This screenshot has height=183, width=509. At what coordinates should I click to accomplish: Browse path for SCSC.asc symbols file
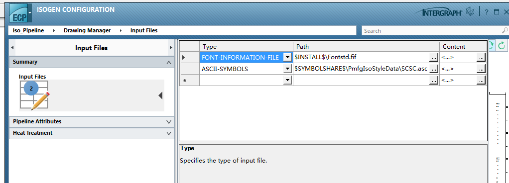pyautogui.click(x=434, y=69)
